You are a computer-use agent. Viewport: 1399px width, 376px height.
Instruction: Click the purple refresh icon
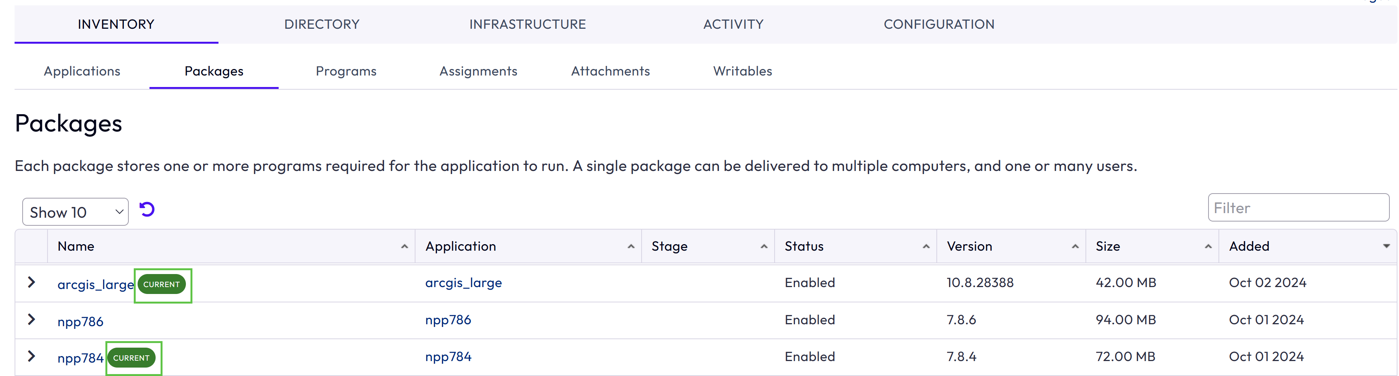[x=147, y=209]
